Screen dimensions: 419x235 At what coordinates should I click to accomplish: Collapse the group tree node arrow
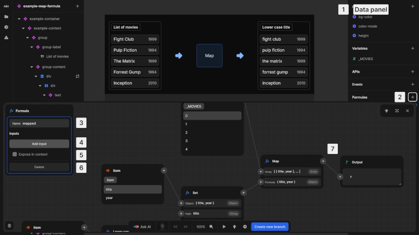click(x=28, y=38)
